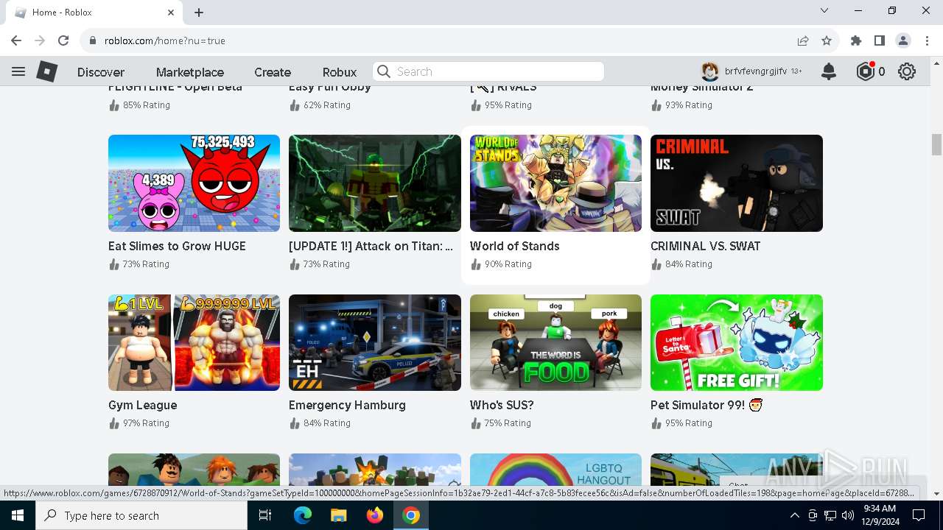
Task: Open the Pet Simulator 99 thumbnail
Action: tap(737, 342)
